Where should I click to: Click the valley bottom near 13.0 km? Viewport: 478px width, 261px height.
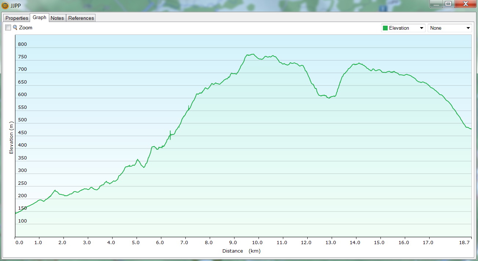coord(329,98)
